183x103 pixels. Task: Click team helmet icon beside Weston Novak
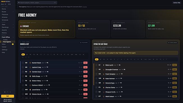tap(30, 94)
